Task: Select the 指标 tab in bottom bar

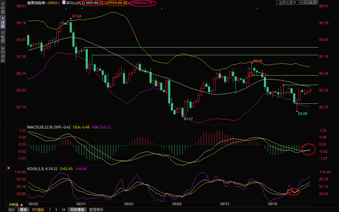Action: click(12, 210)
